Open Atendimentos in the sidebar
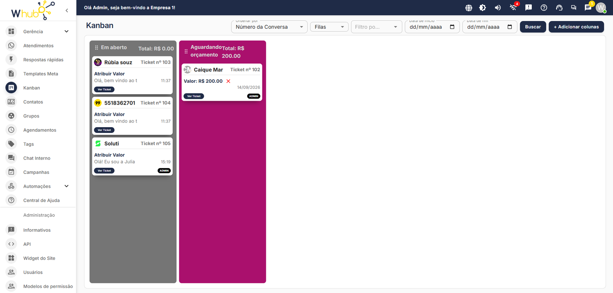This screenshot has height=293, width=613. (38, 46)
